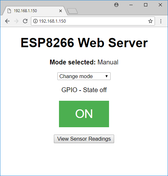Bookmark this page with the star icon
Screen dimensions: 168x176
150,21
